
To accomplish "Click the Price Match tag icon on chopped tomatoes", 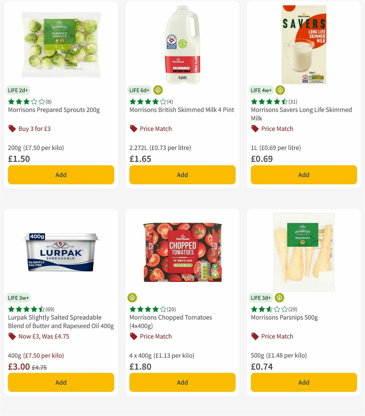I will 133,336.
